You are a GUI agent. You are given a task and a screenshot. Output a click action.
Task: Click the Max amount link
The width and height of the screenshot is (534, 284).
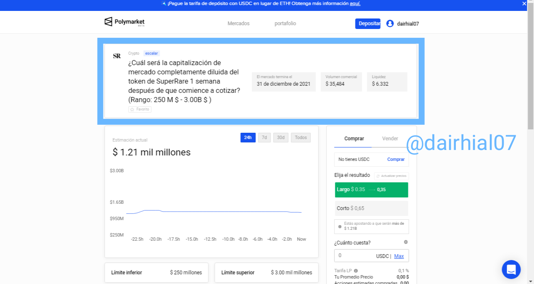[399, 256]
